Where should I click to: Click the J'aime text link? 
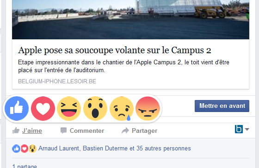[32, 131]
